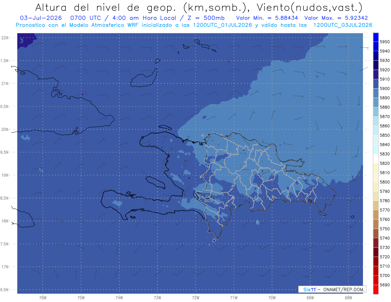
Task: Click the initialization time '1200UTC_01JUL2026'
Action: pos(223,25)
